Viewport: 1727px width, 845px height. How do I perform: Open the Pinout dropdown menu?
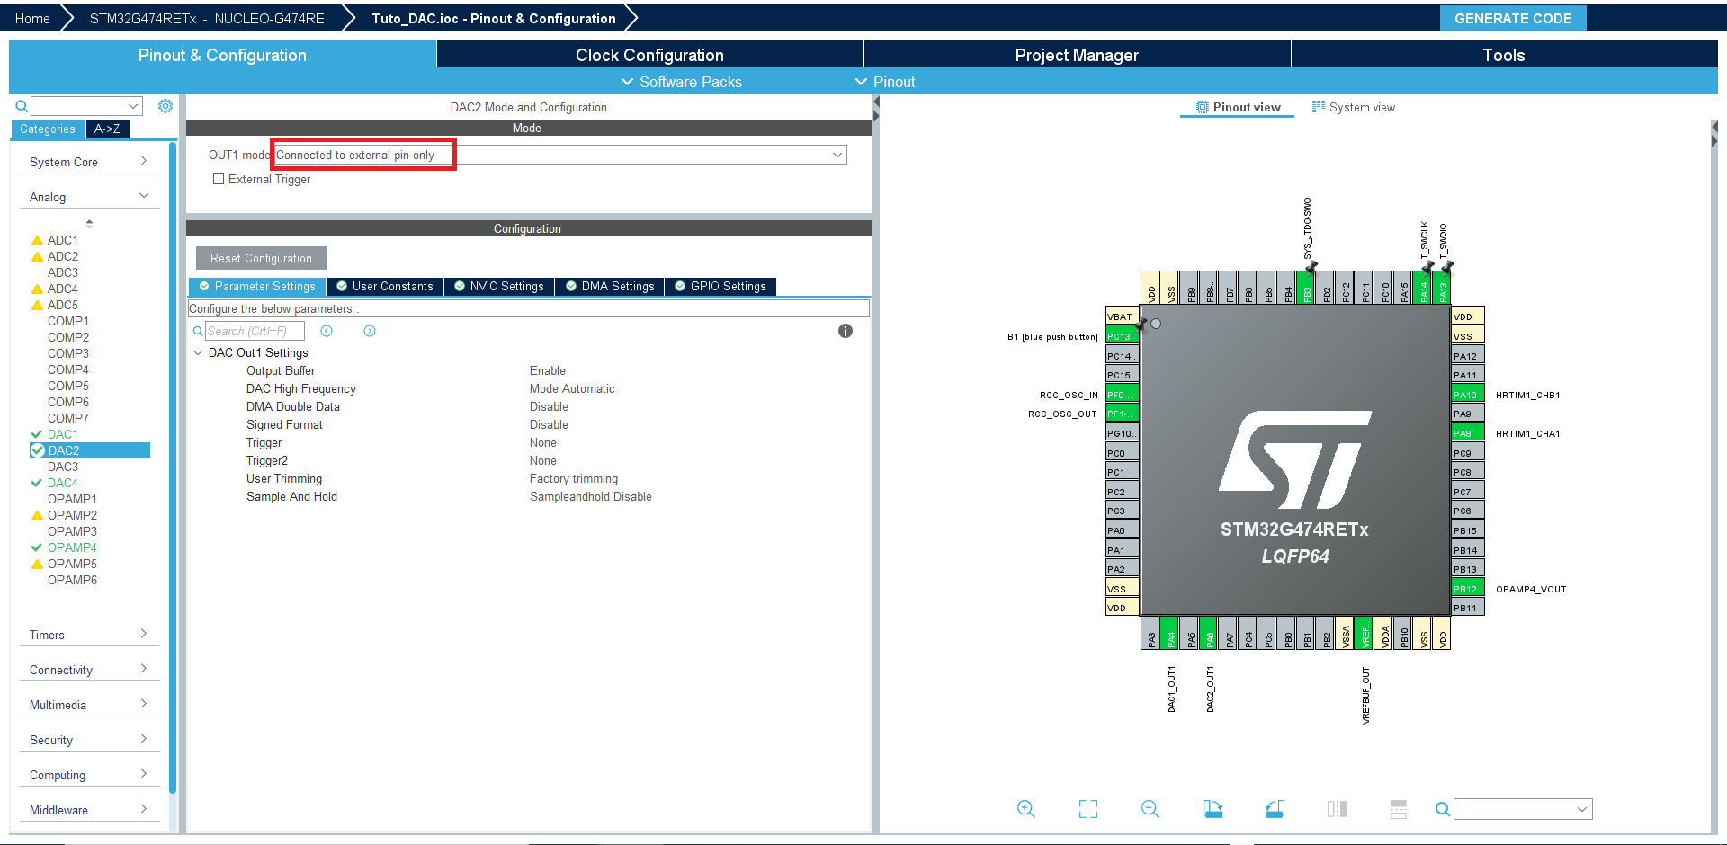click(x=885, y=82)
